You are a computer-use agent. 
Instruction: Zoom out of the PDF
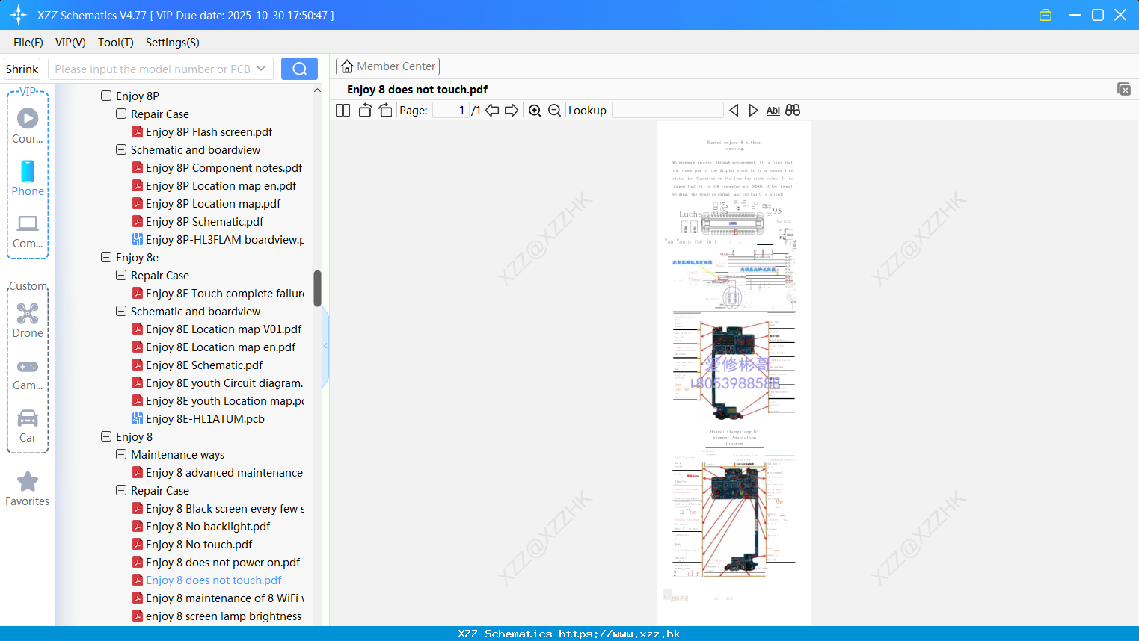pyautogui.click(x=554, y=110)
